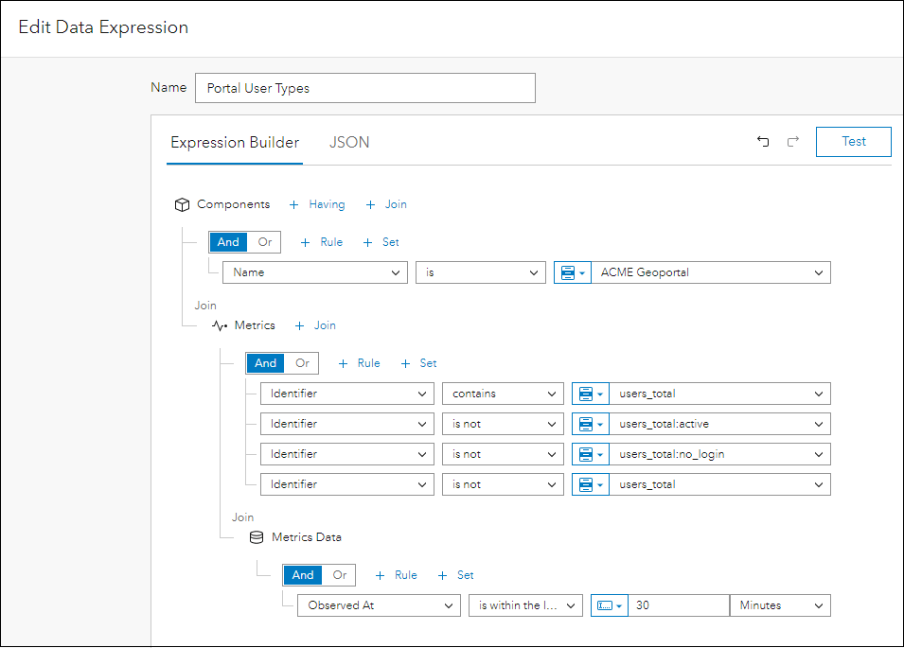
Task: Click the Portal User Types name field
Action: tap(364, 88)
